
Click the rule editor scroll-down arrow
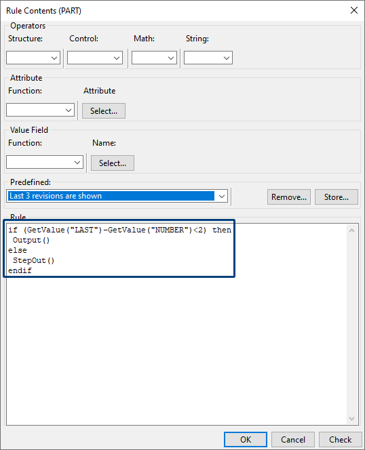click(352, 418)
